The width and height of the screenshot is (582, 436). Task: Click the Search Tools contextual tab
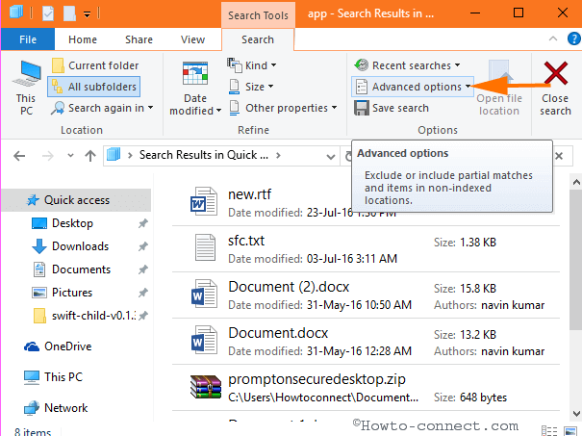point(258,15)
